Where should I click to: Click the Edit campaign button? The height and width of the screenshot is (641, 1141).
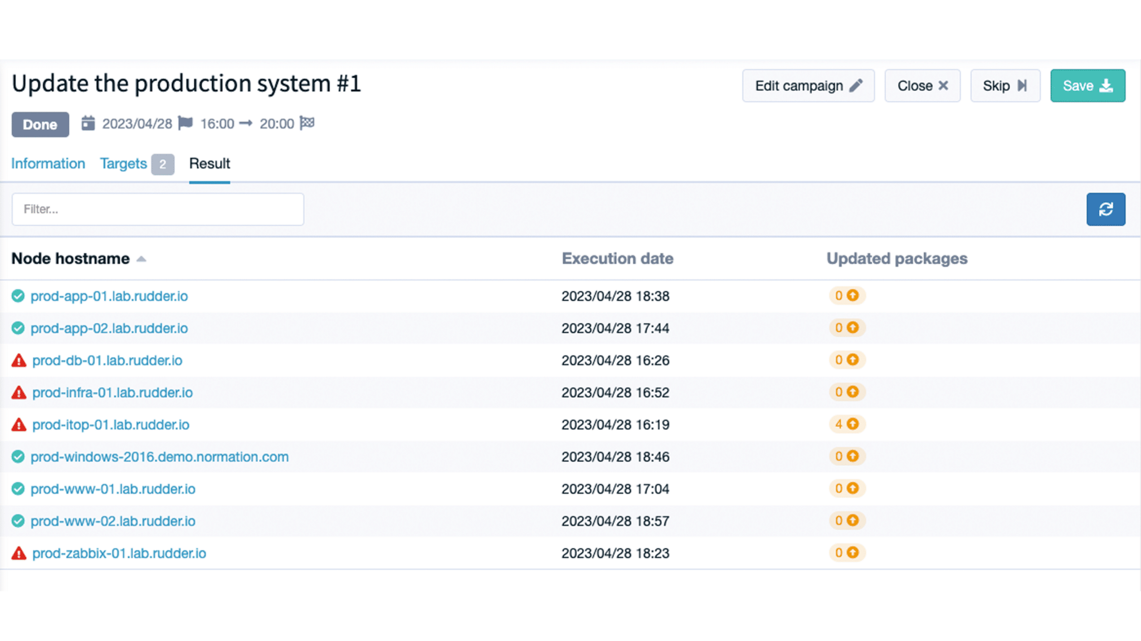tap(808, 86)
